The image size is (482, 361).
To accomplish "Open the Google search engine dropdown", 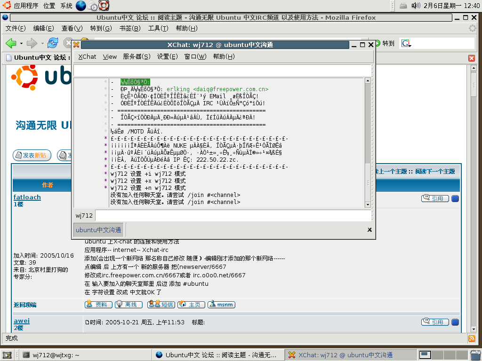I will click(406, 44).
